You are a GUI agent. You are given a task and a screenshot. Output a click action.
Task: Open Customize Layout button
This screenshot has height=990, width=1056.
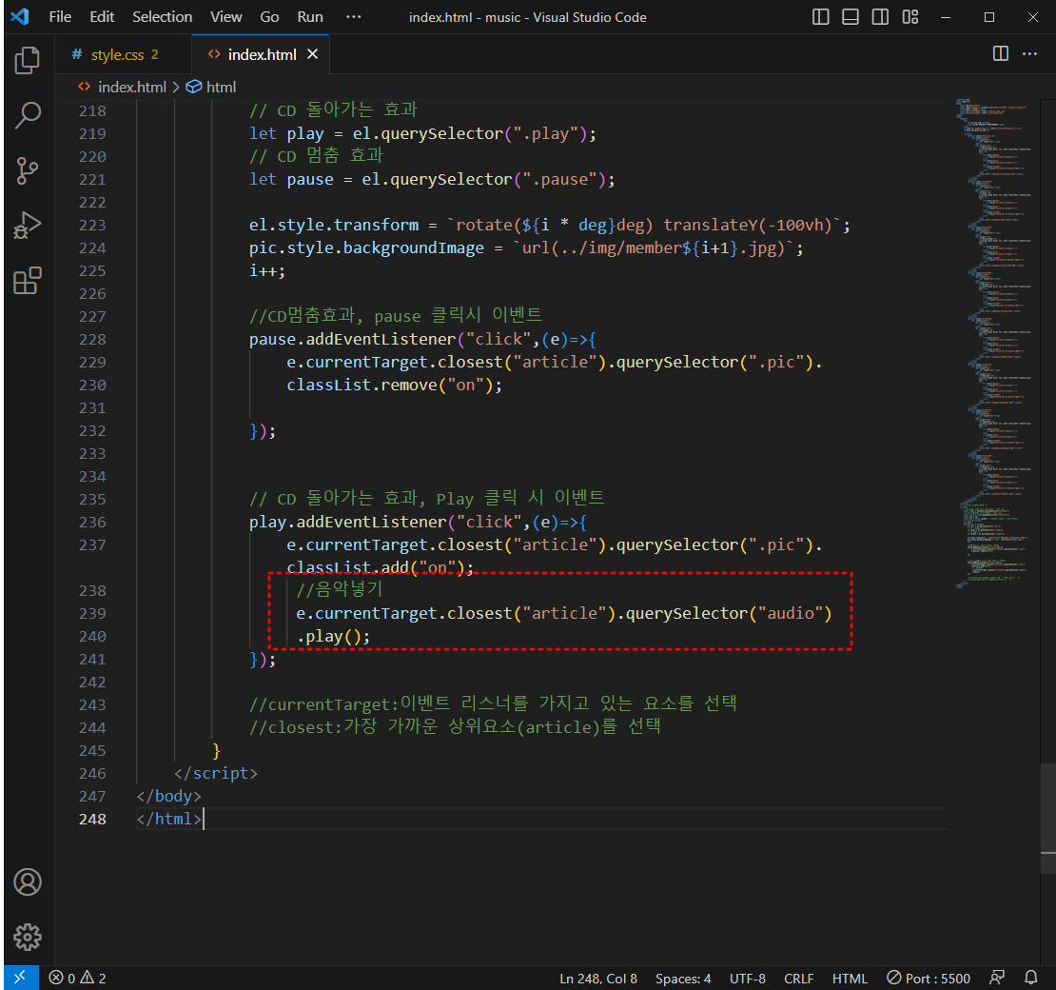point(909,17)
